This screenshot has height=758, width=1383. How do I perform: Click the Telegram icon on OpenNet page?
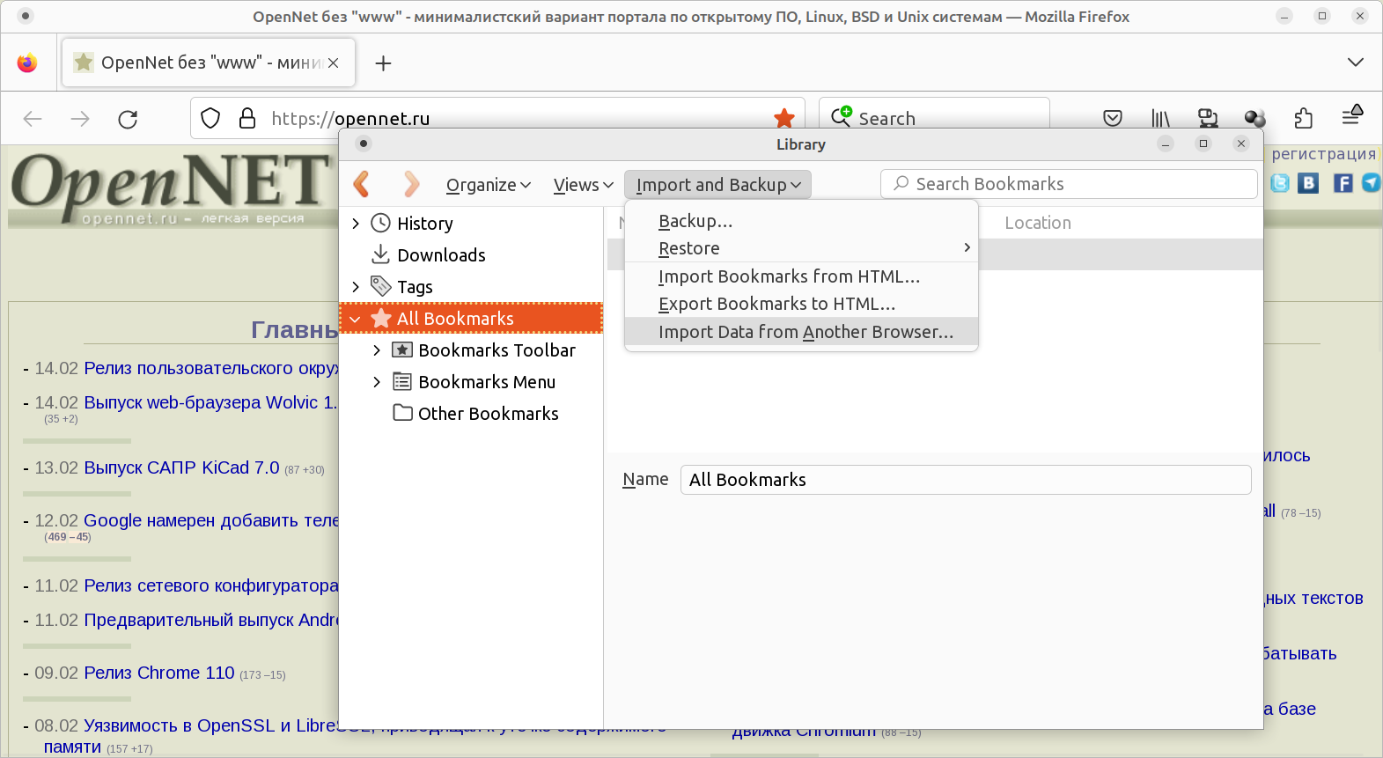tap(1372, 183)
